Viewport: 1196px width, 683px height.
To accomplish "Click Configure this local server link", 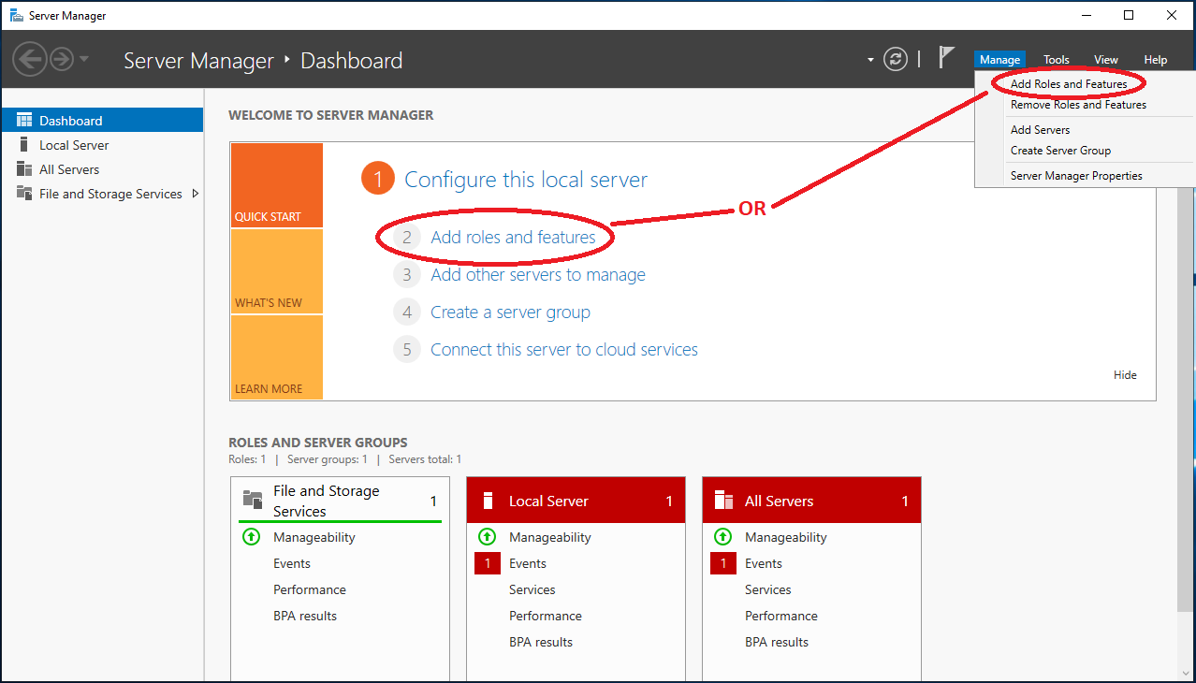I will click(526, 180).
